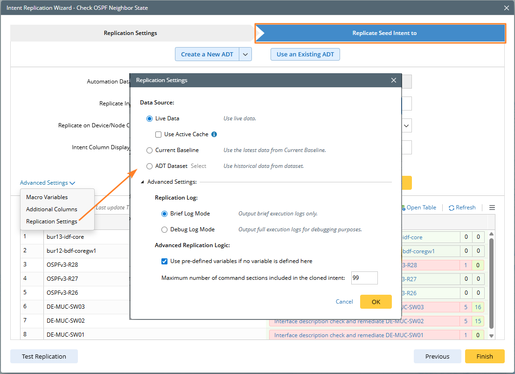Close the Intent Replication Wizard window
The image size is (515, 374).
(507, 8)
